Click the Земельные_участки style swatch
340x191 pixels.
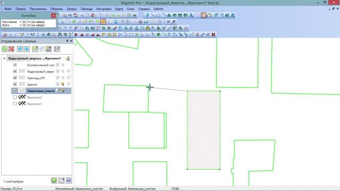coord(22,91)
